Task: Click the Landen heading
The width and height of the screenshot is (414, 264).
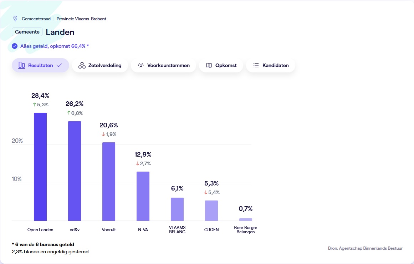Action: (60, 32)
